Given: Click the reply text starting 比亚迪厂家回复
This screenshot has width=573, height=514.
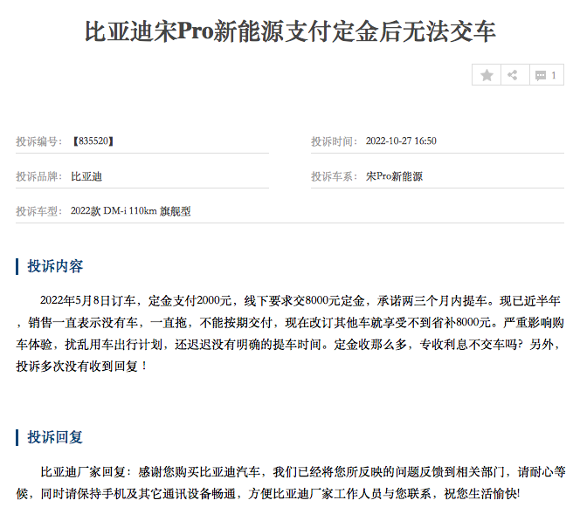Looking at the screenshot, I should pos(290,483).
